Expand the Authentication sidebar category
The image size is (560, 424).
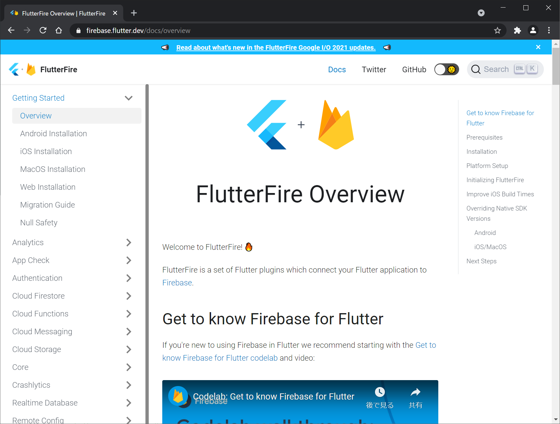pyautogui.click(x=129, y=278)
